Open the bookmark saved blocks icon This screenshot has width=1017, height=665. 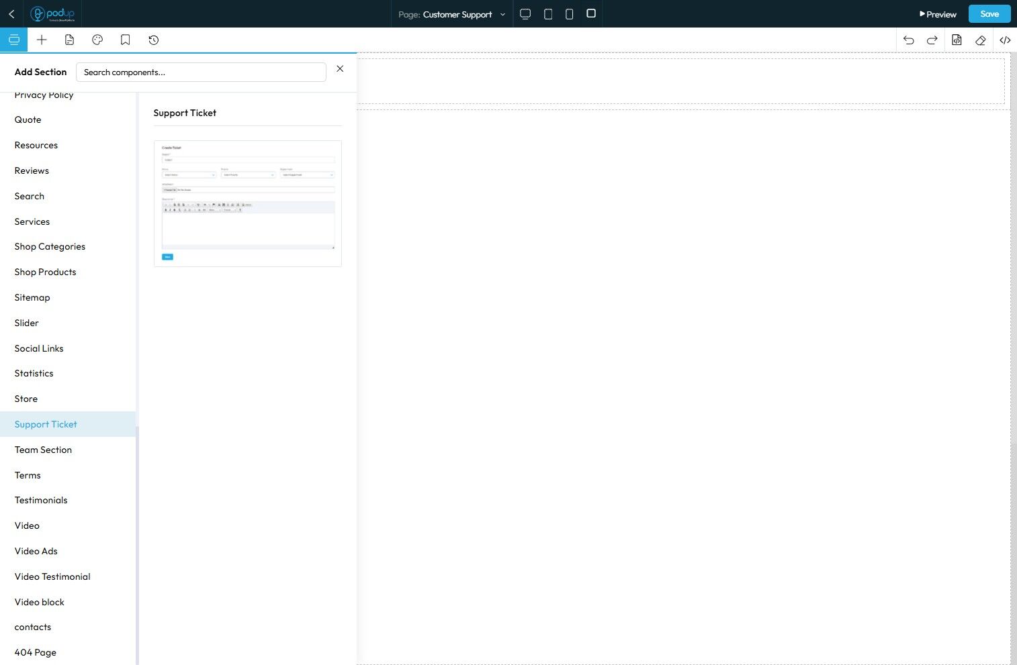[125, 40]
